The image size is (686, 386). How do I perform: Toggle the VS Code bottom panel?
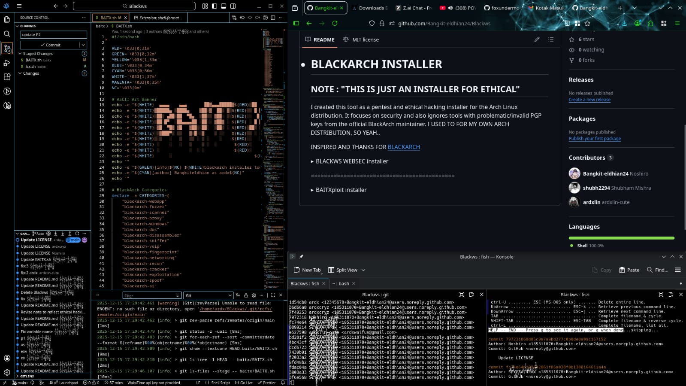(x=224, y=6)
